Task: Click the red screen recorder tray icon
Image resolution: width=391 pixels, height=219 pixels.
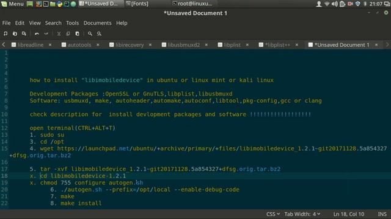Action: [350, 4]
